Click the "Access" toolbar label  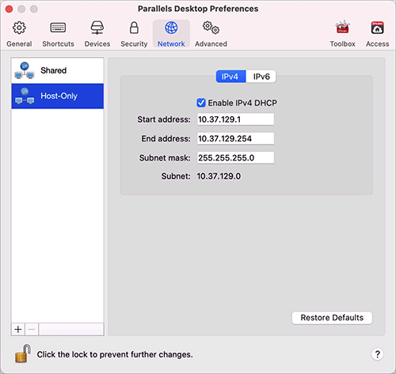(x=377, y=43)
